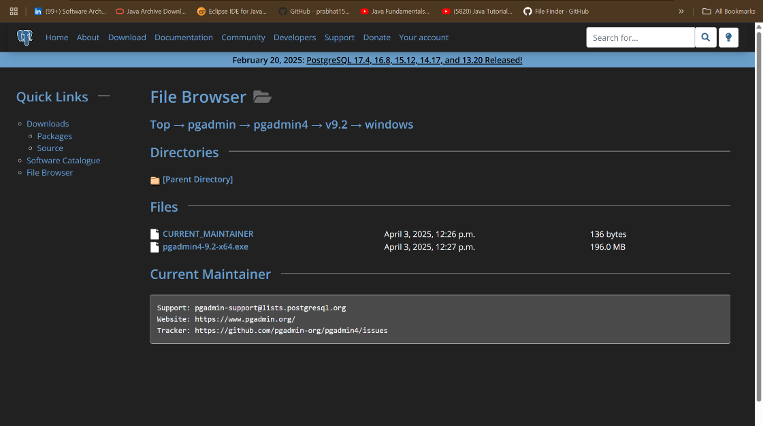Expand the hidden bookmarks chevron
This screenshot has height=426, width=763.
tap(681, 11)
